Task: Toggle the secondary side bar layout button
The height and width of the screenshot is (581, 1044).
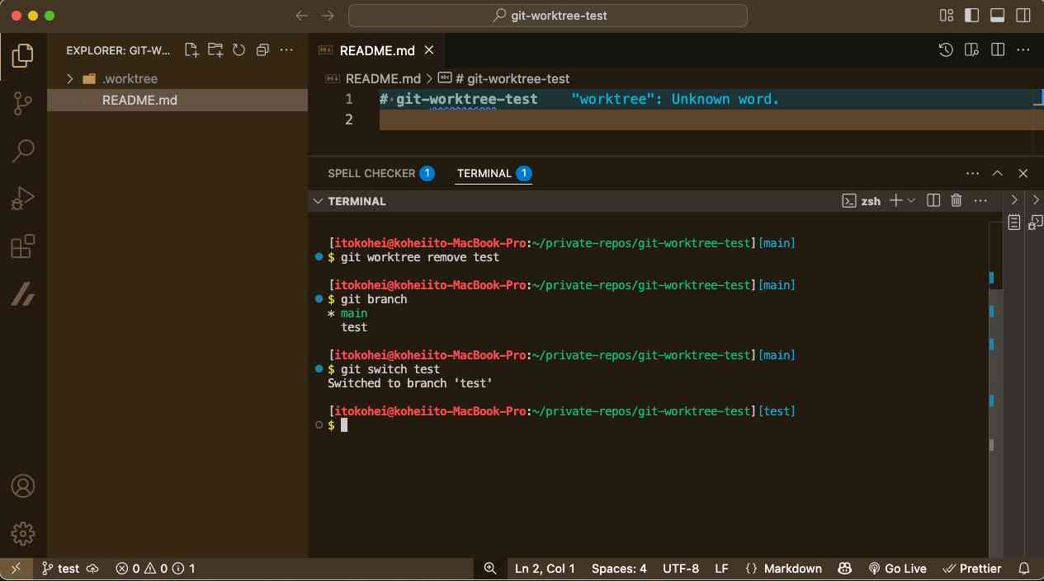Action: (x=1023, y=16)
